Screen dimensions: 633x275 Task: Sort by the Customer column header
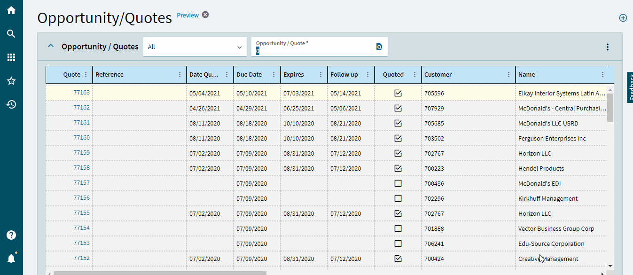438,74
